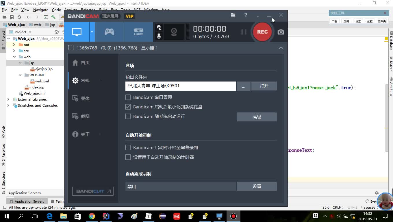Image resolution: width=393 pixels, height=222 pixels.
Task: Click the locate-file target icon in Project panel
Action: point(57,32)
